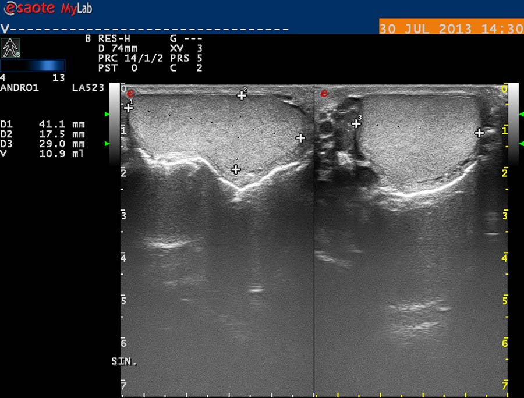Image resolution: width=524 pixels, height=398 pixels.
Task: Click the SIN. annotation label
Action: [124, 361]
